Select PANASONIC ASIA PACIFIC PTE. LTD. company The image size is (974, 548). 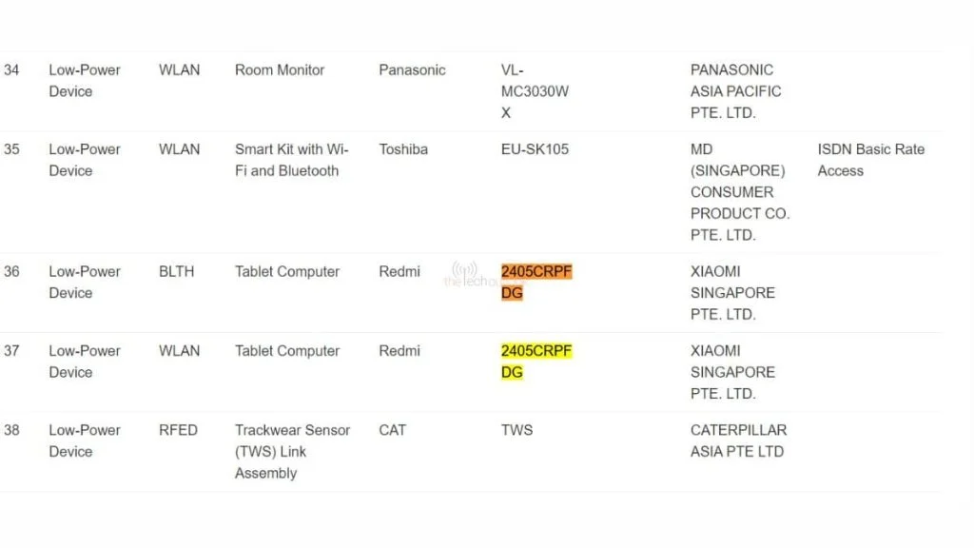735,91
